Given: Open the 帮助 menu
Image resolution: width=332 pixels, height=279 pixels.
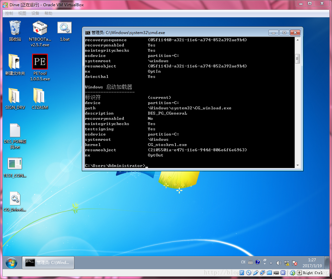Looking at the screenshot, I should [48, 13].
